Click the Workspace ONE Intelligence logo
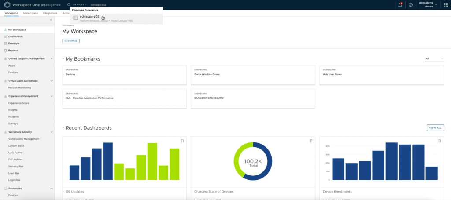This screenshot has width=451, height=200. [7, 5]
